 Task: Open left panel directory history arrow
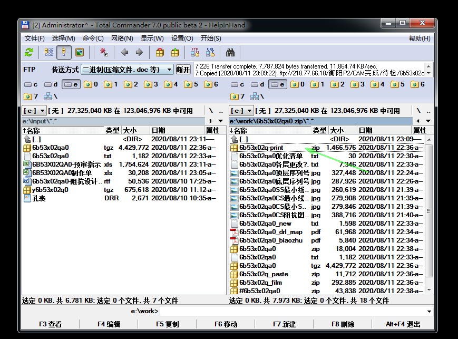pos(221,121)
